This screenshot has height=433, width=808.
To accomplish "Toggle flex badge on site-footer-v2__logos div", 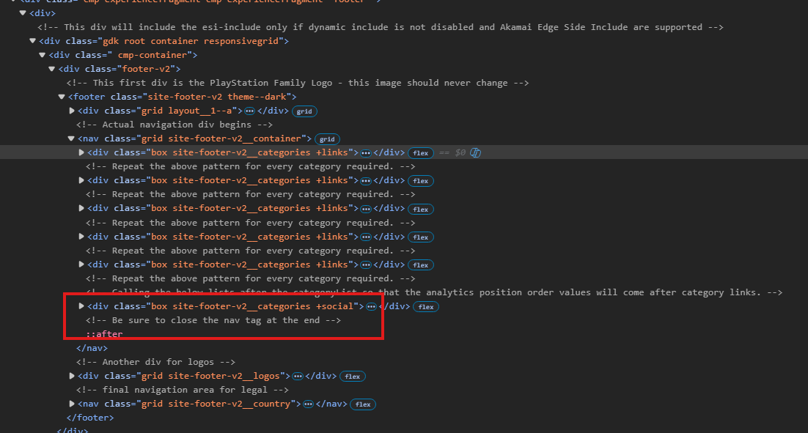I will point(353,377).
